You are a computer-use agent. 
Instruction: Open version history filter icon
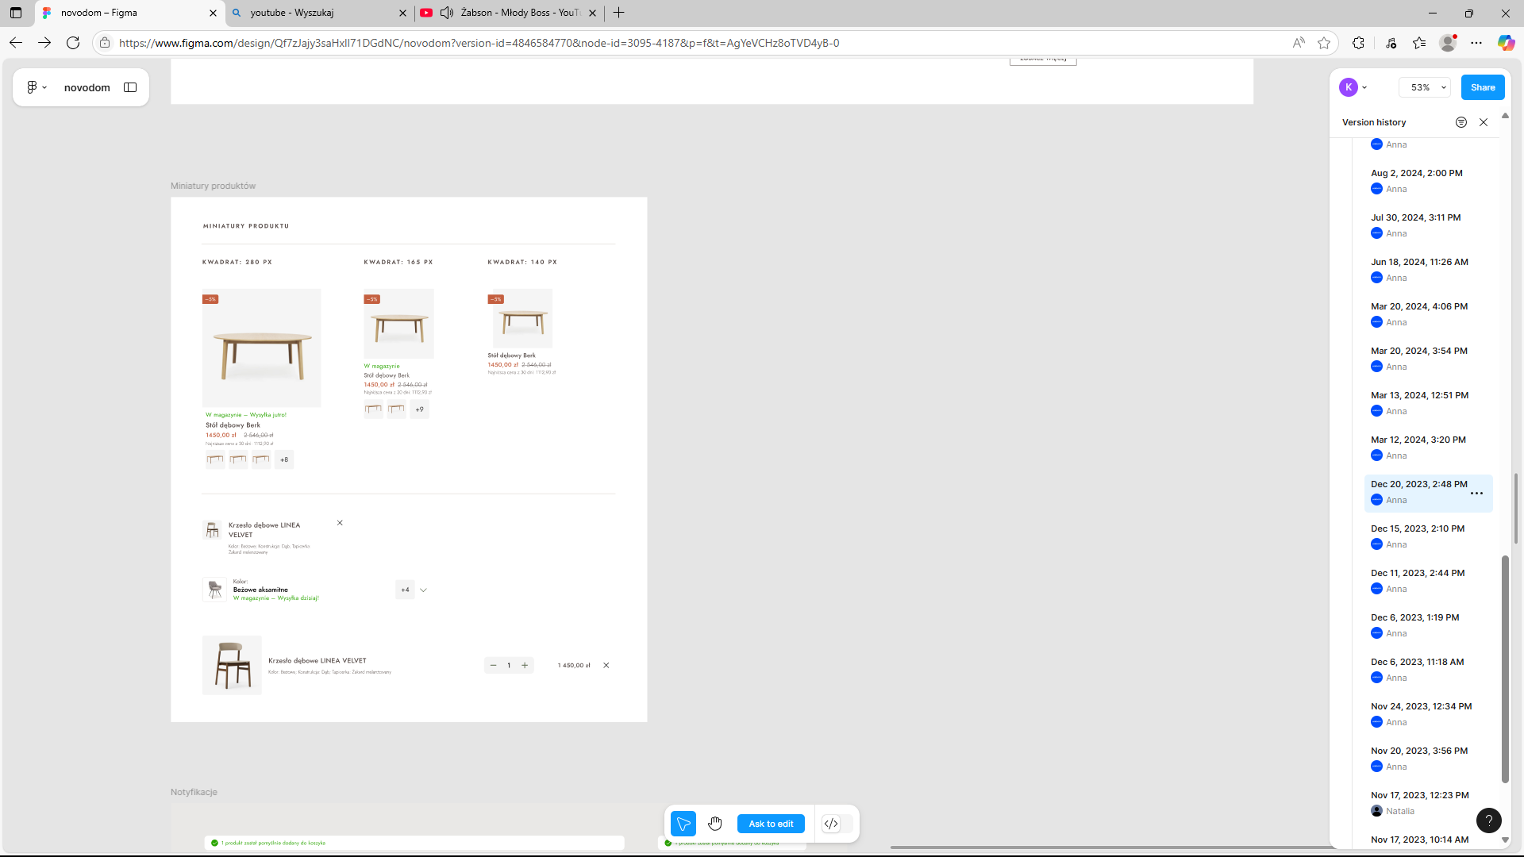1461,122
